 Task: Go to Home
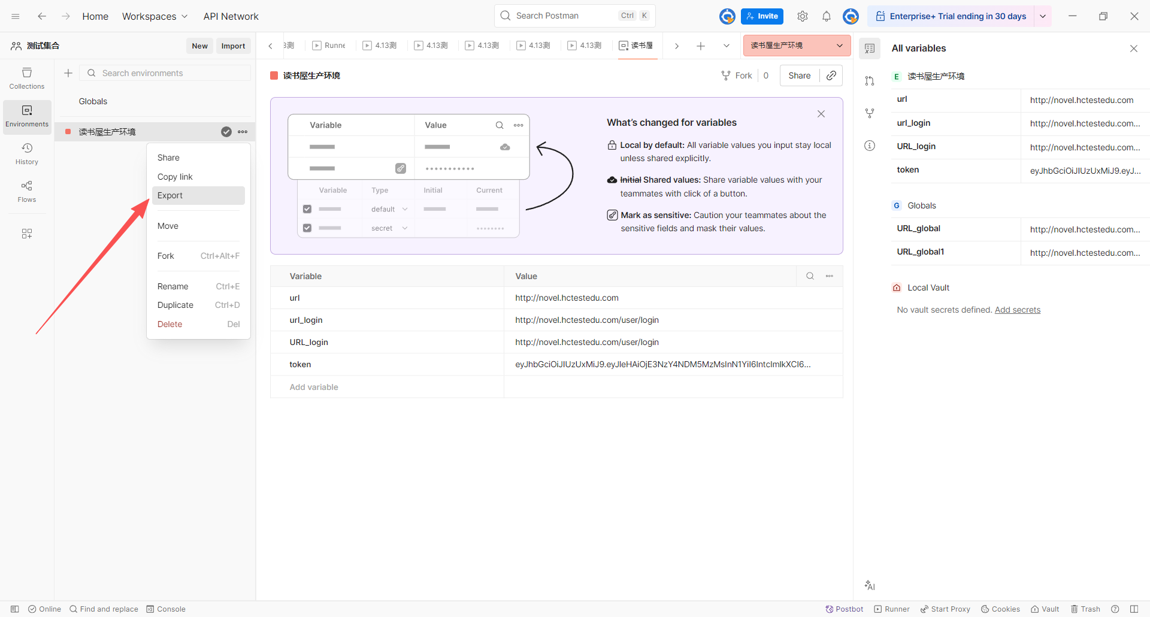coord(95,16)
